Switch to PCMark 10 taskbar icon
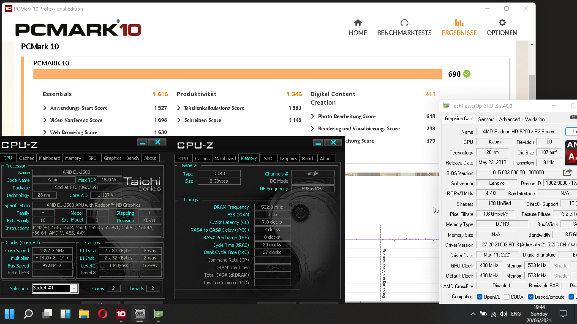The image size is (577, 324). (x=121, y=314)
